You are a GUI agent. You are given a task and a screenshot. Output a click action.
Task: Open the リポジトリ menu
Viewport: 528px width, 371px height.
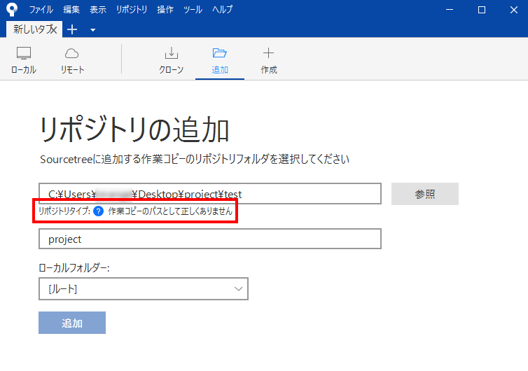click(x=132, y=9)
